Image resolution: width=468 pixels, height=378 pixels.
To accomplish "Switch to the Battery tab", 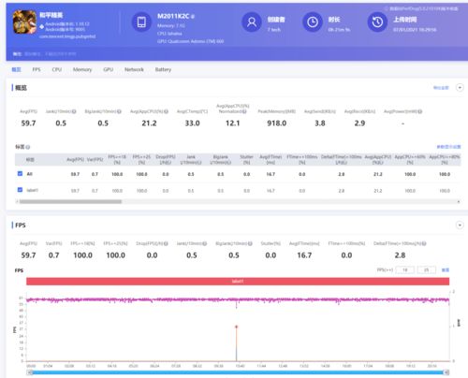I will (163, 69).
